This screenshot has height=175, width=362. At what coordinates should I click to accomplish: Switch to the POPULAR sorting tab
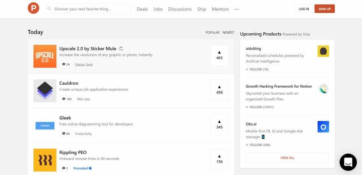coord(212,32)
